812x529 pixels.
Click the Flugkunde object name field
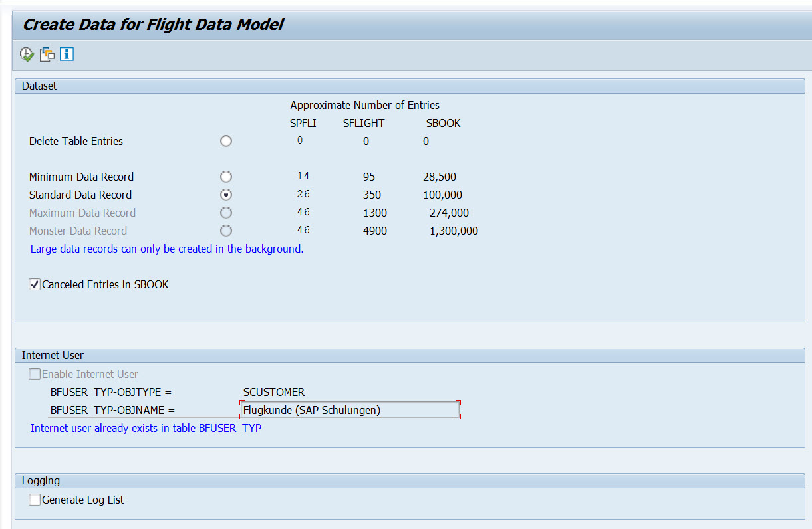(350, 410)
